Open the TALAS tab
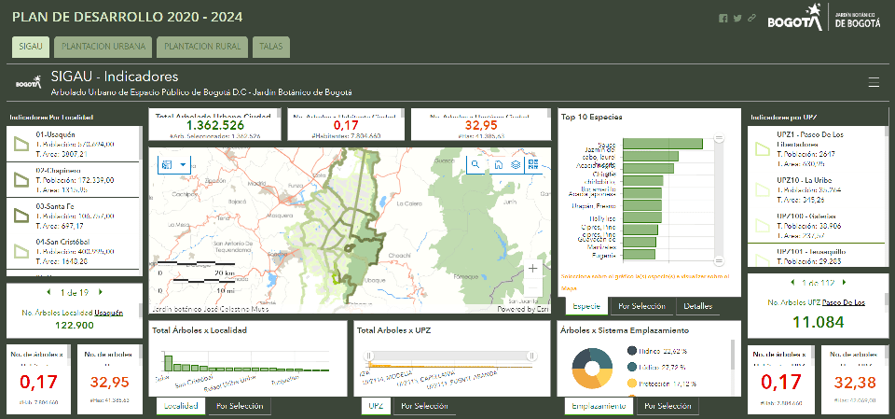Viewport: 895px width, 419px height. coord(271,47)
